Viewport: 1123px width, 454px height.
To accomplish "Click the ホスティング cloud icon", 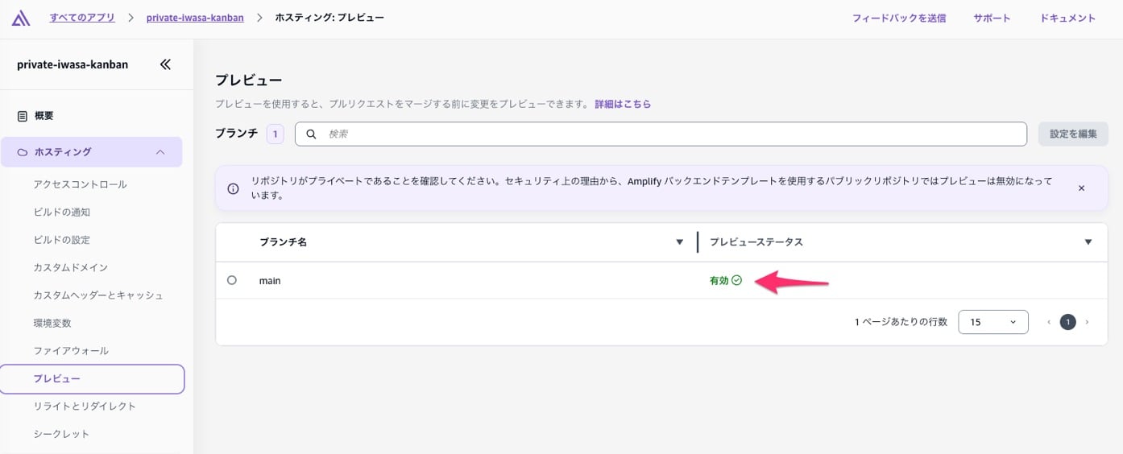I will point(23,152).
